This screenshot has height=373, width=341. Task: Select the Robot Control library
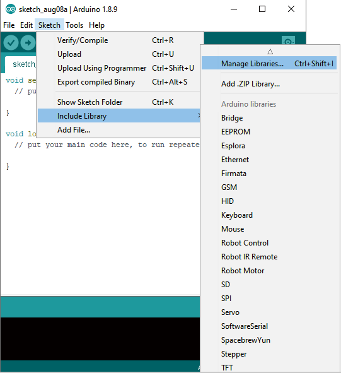pos(269,243)
